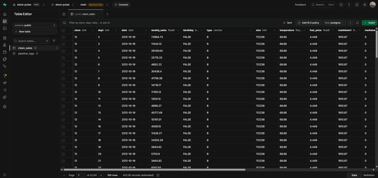Select the row checkbox for dept 17

[63, 133]
